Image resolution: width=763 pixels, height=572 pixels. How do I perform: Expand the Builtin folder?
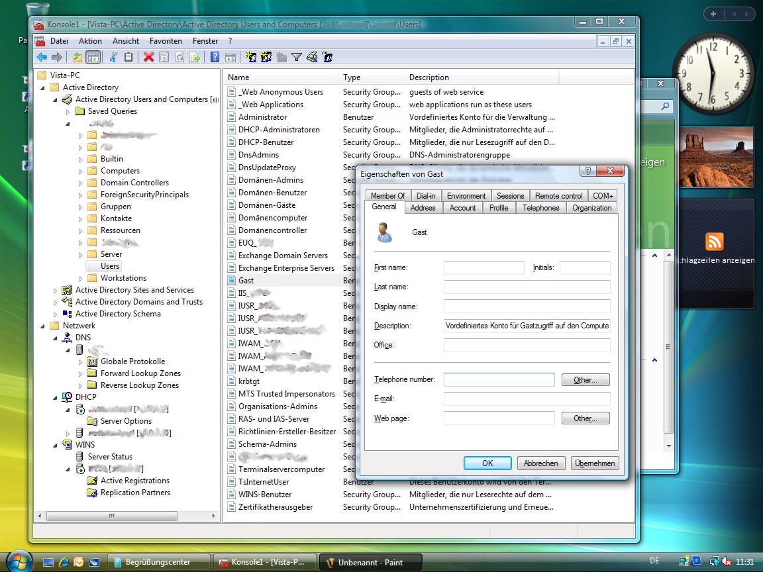(80, 159)
